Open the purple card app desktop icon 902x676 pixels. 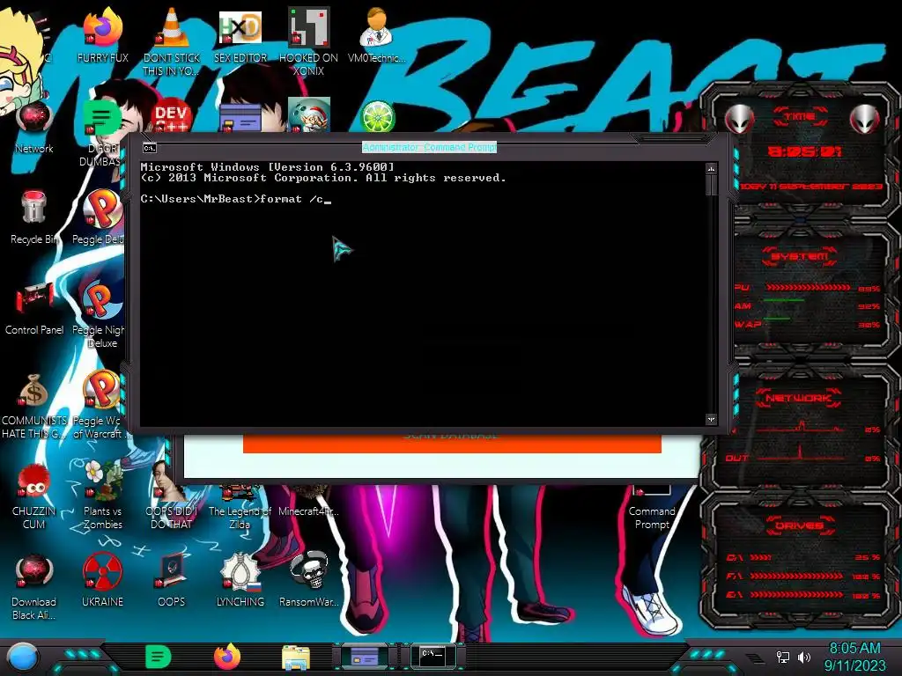click(240, 119)
